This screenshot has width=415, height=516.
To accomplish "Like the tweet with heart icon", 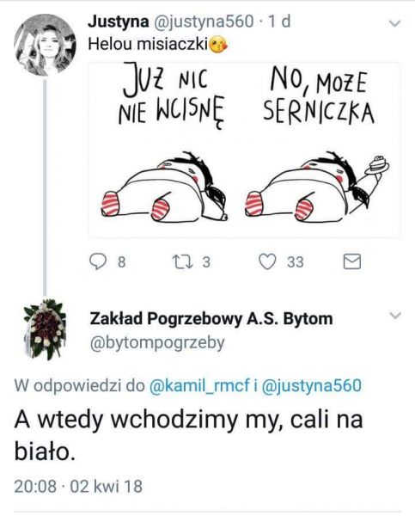I will pyautogui.click(x=267, y=262).
